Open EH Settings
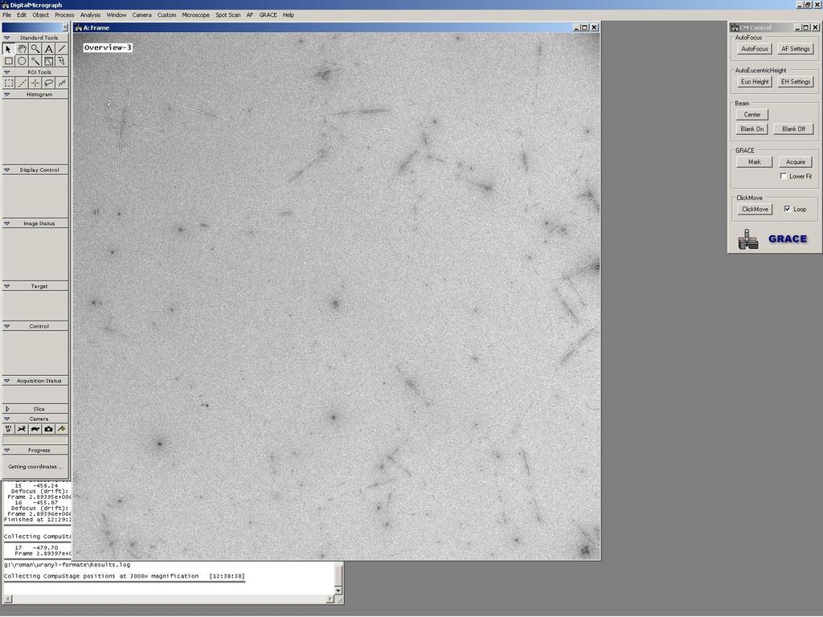The image size is (823, 617). click(796, 82)
